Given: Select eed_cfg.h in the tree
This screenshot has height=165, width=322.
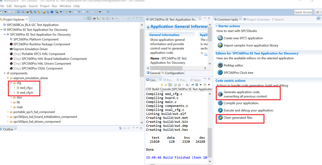Looking at the screenshot, I should click(26, 92).
